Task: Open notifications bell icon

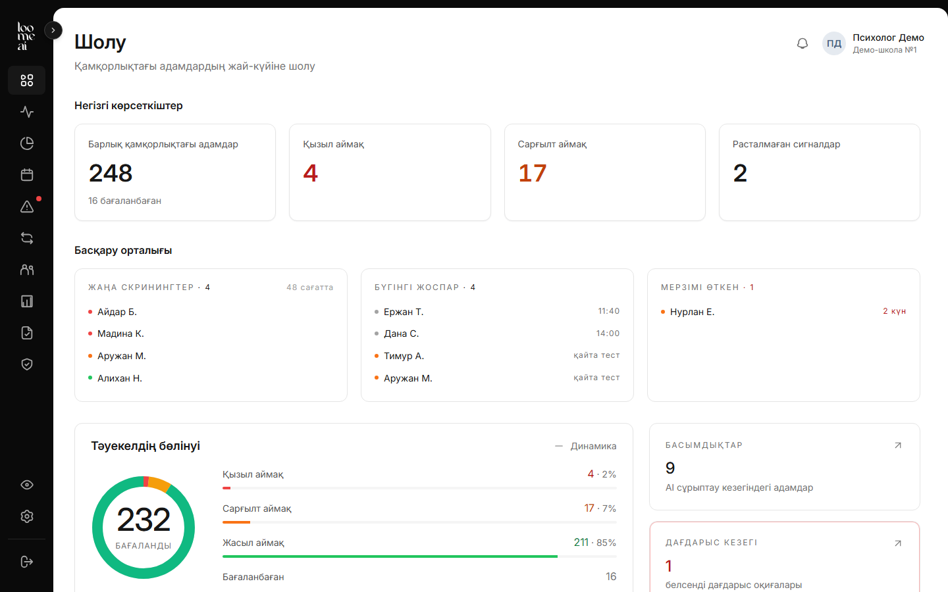Action: [803, 43]
